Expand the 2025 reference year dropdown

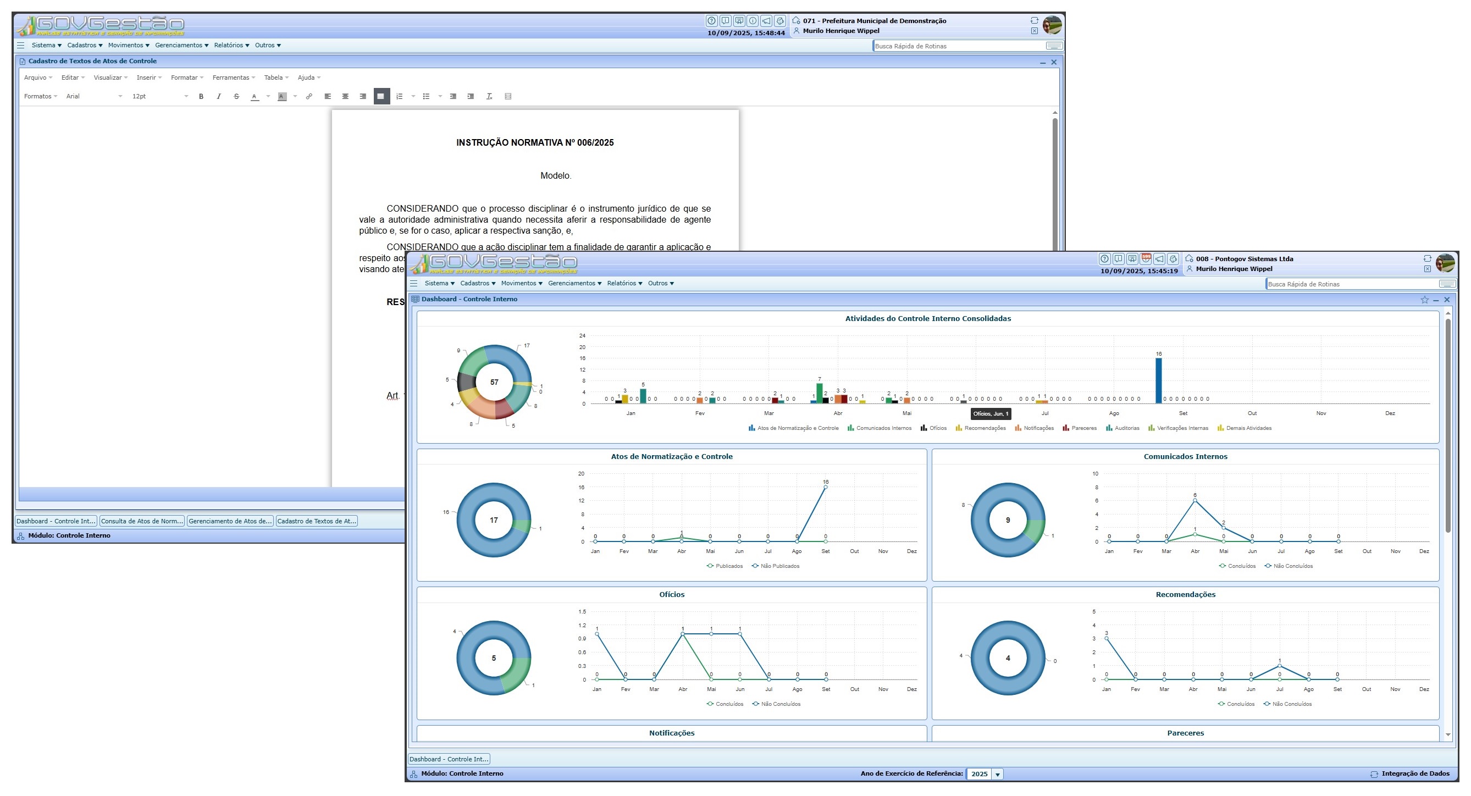pos(997,775)
